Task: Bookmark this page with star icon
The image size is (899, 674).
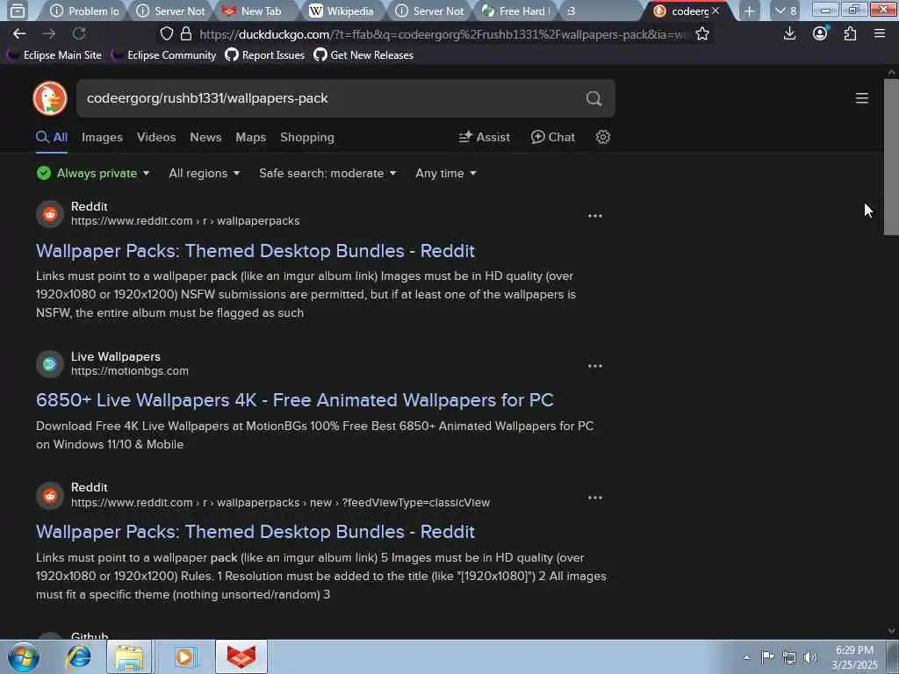Action: [x=701, y=34]
